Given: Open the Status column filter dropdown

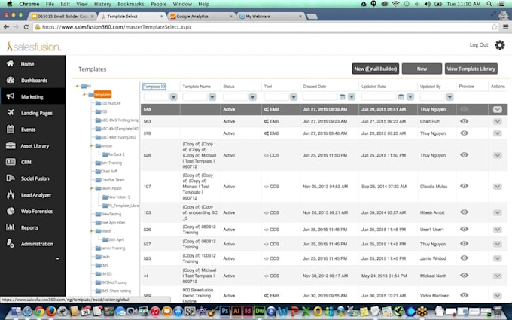Looking at the screenshot, I should pyautogui.click(x=252, y=97).
